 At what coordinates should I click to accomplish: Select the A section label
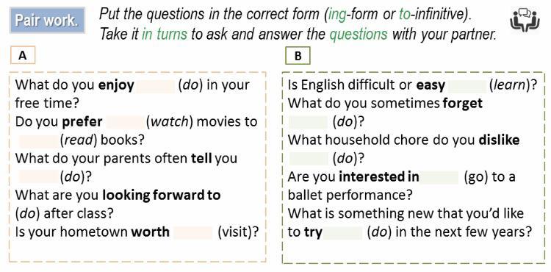(23, 56)
